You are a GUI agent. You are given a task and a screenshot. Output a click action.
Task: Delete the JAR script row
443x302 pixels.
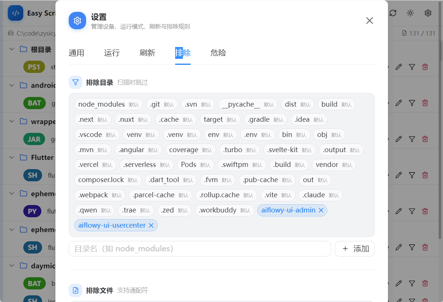425,139
